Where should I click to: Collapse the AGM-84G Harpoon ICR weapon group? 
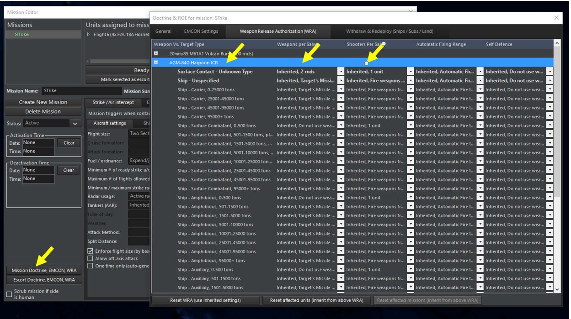click(156, 63)
